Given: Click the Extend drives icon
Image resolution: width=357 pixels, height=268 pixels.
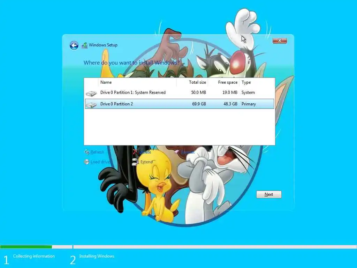Looking at the screenshot, I should click(x=135, y=162).
